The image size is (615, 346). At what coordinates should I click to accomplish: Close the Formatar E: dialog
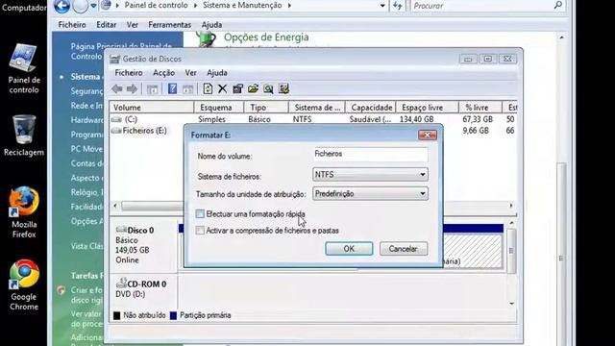(x=427, y=135)
